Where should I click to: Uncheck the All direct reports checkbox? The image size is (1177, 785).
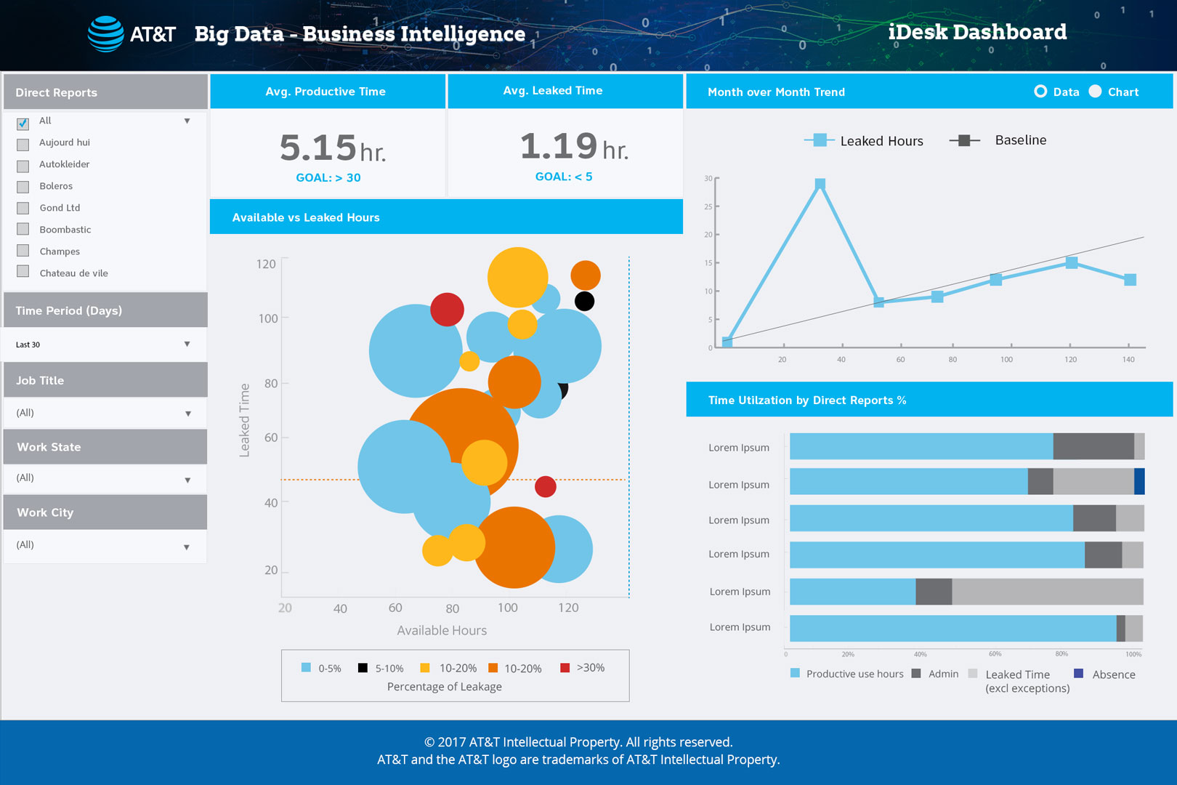pos(23,123)
